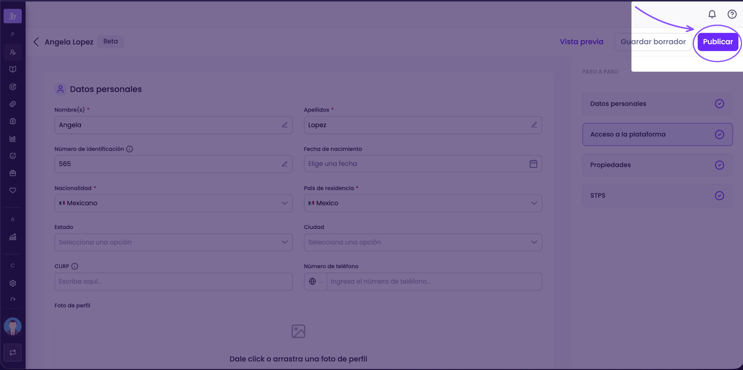The width and height of the screenshot is (743, 370).
Task: Go back with the arrow beside Angela Lopez
Action: (x=36, y=42)
